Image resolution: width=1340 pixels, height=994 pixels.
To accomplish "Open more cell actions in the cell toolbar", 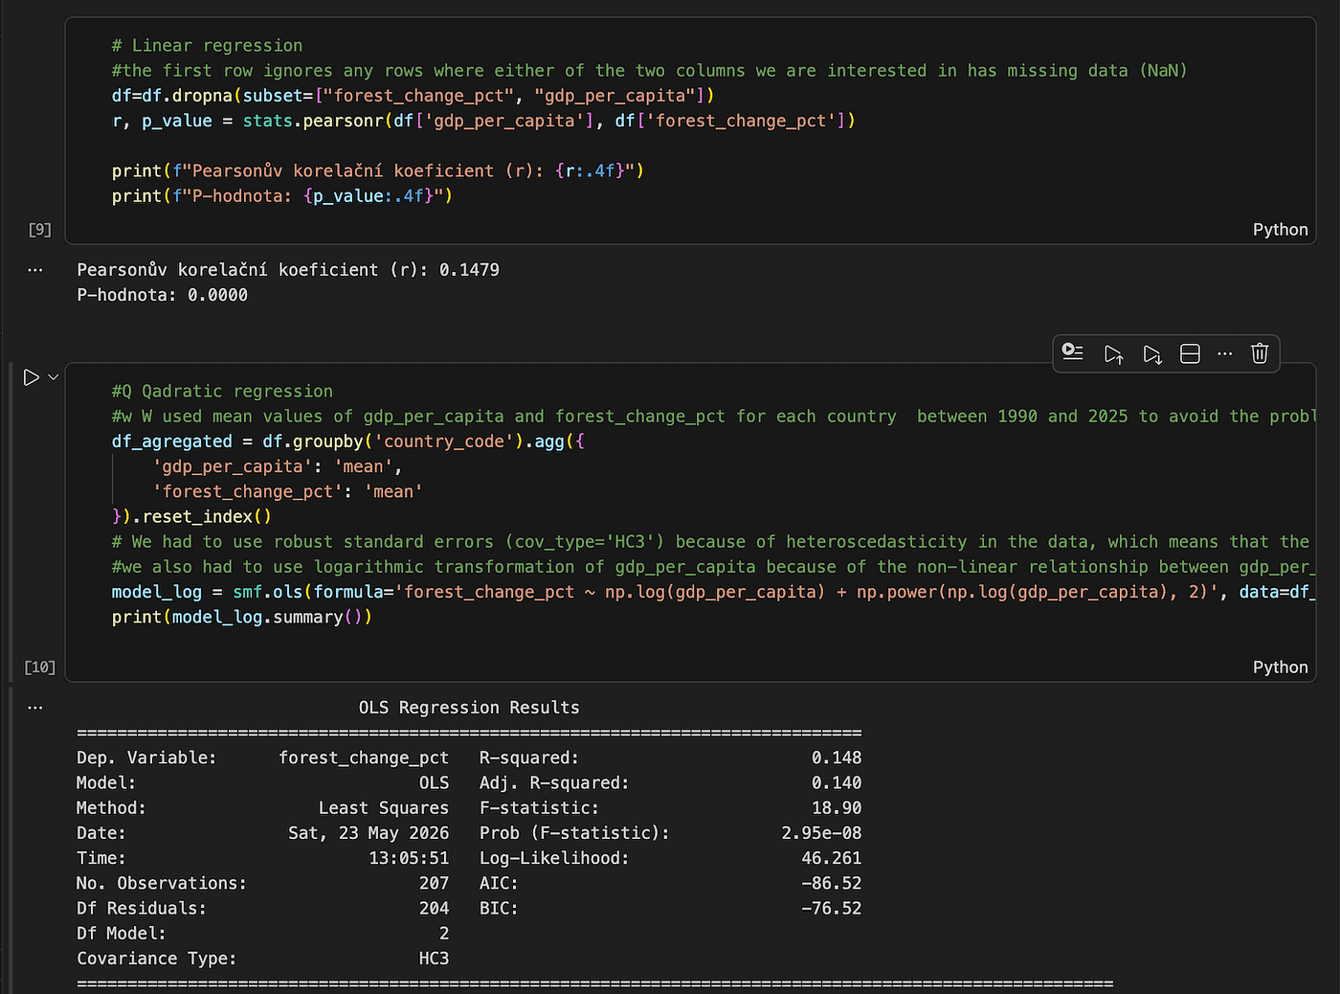I will [1225, 353].
